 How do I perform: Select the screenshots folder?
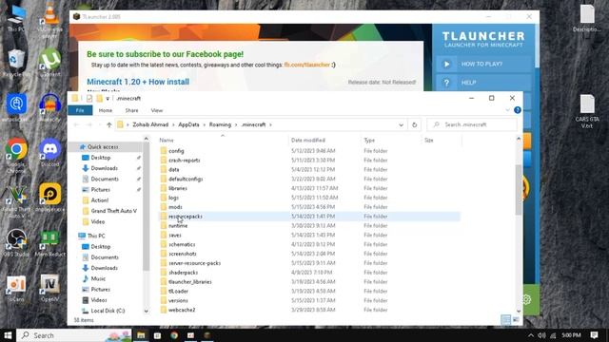coord(183,254)
